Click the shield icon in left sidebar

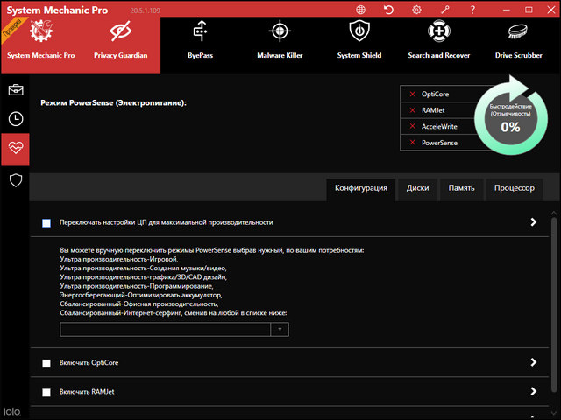[x=15, y=179]
